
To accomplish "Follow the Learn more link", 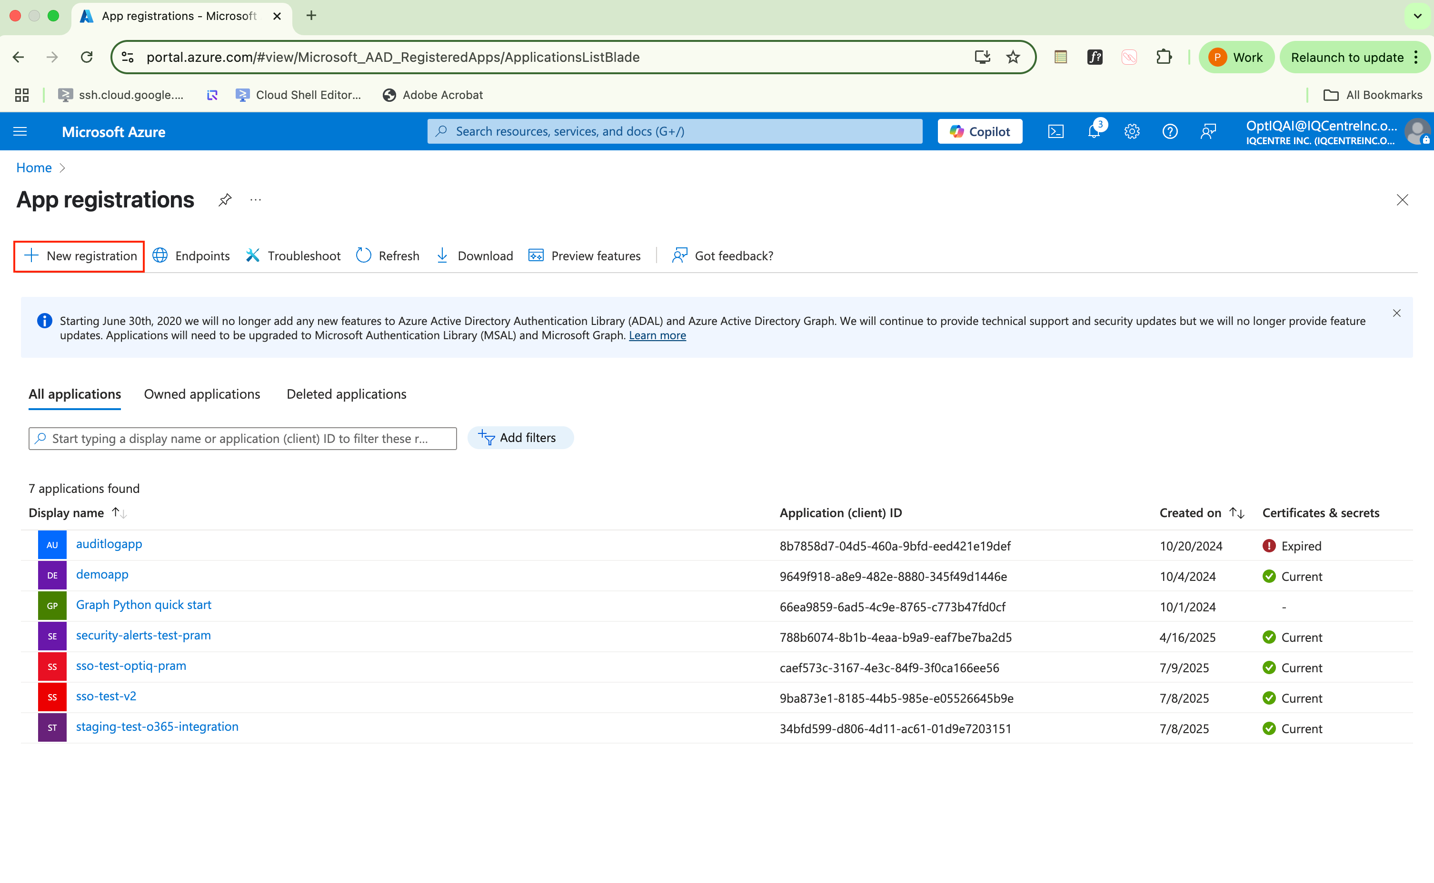I will (x=657, y=336).
